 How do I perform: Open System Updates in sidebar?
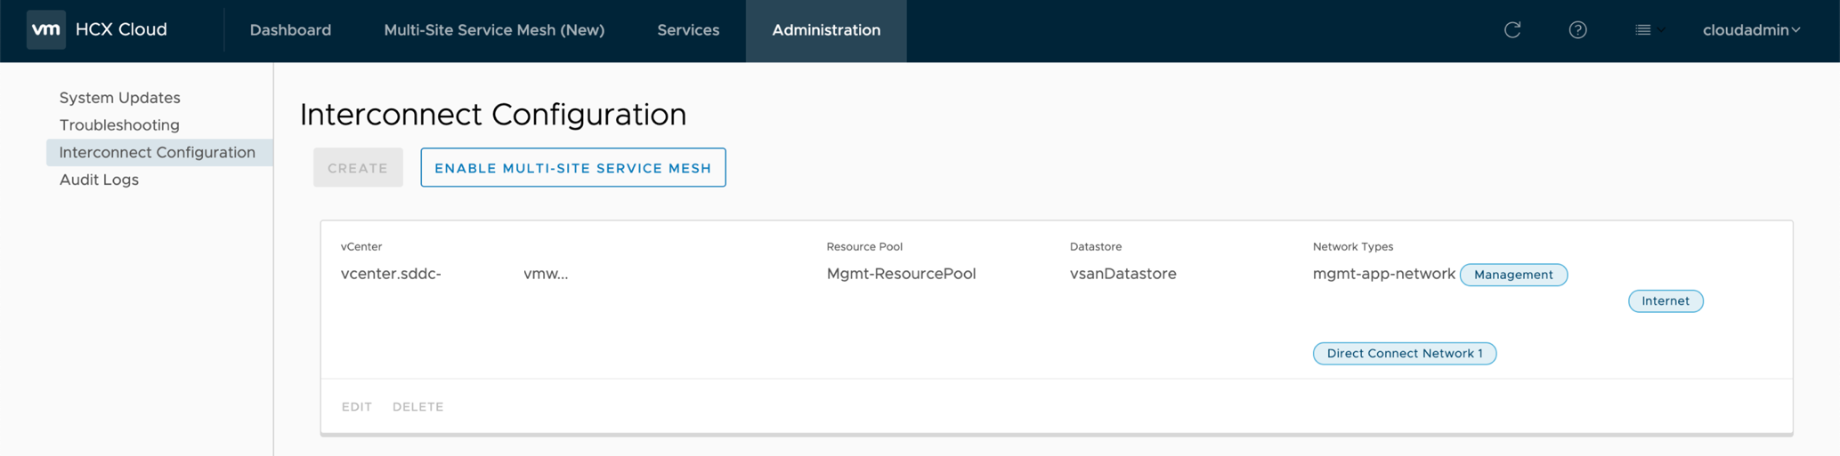coord(119,98)
